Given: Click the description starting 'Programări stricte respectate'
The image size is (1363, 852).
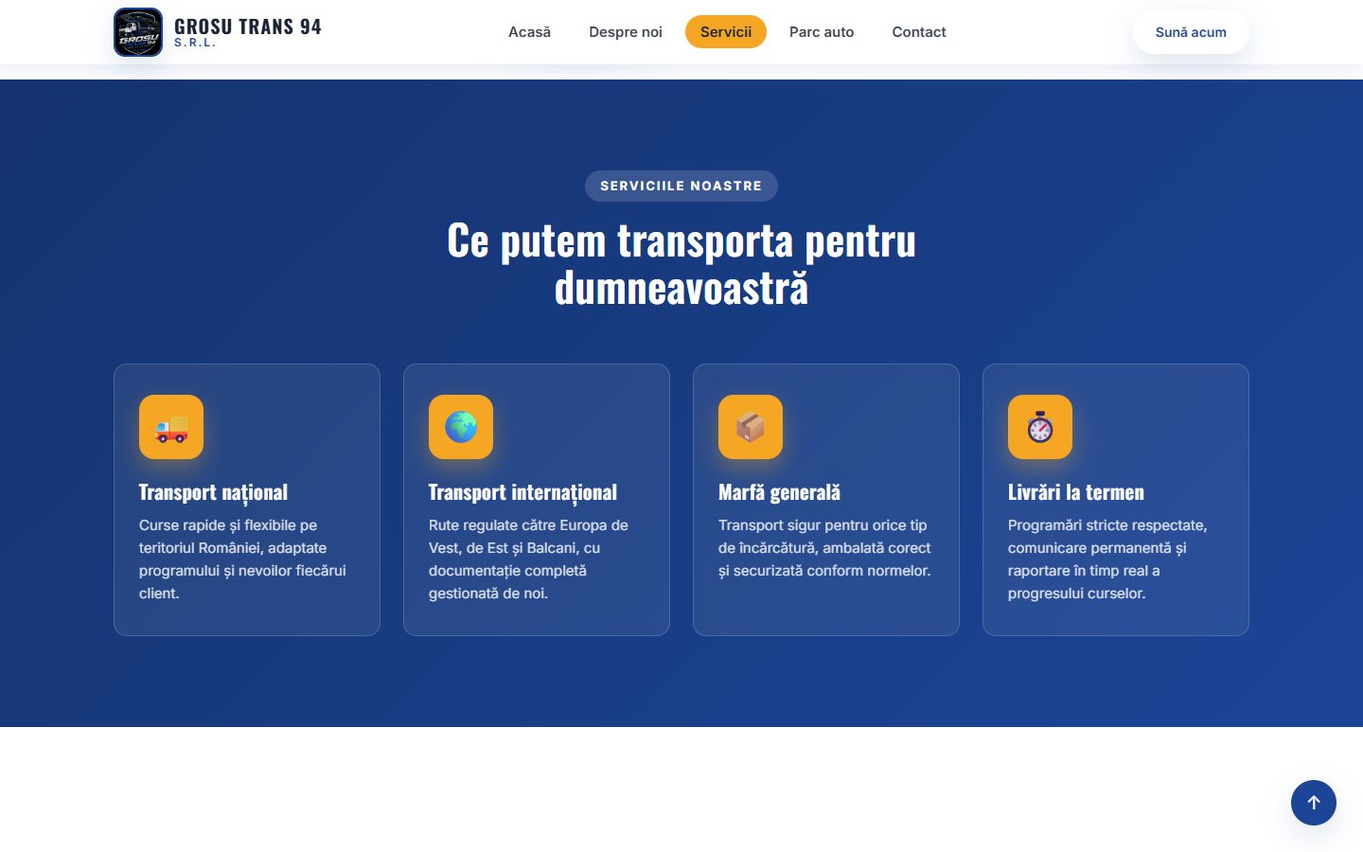Looking at the screenshot, I should pos(1107,559).
